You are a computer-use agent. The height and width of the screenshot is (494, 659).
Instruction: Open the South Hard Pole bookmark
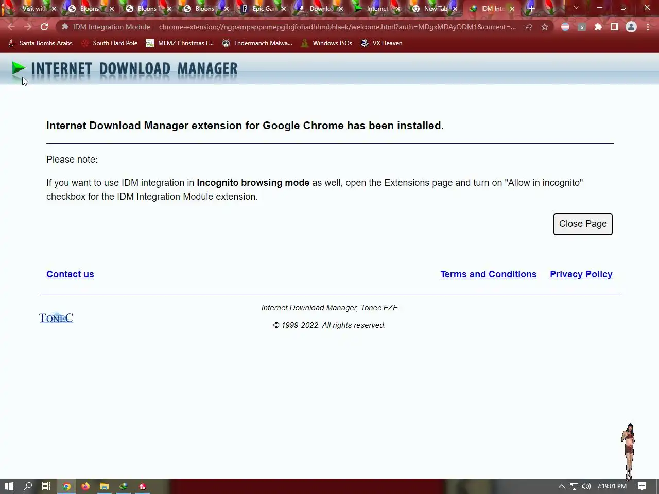point(109,43)
